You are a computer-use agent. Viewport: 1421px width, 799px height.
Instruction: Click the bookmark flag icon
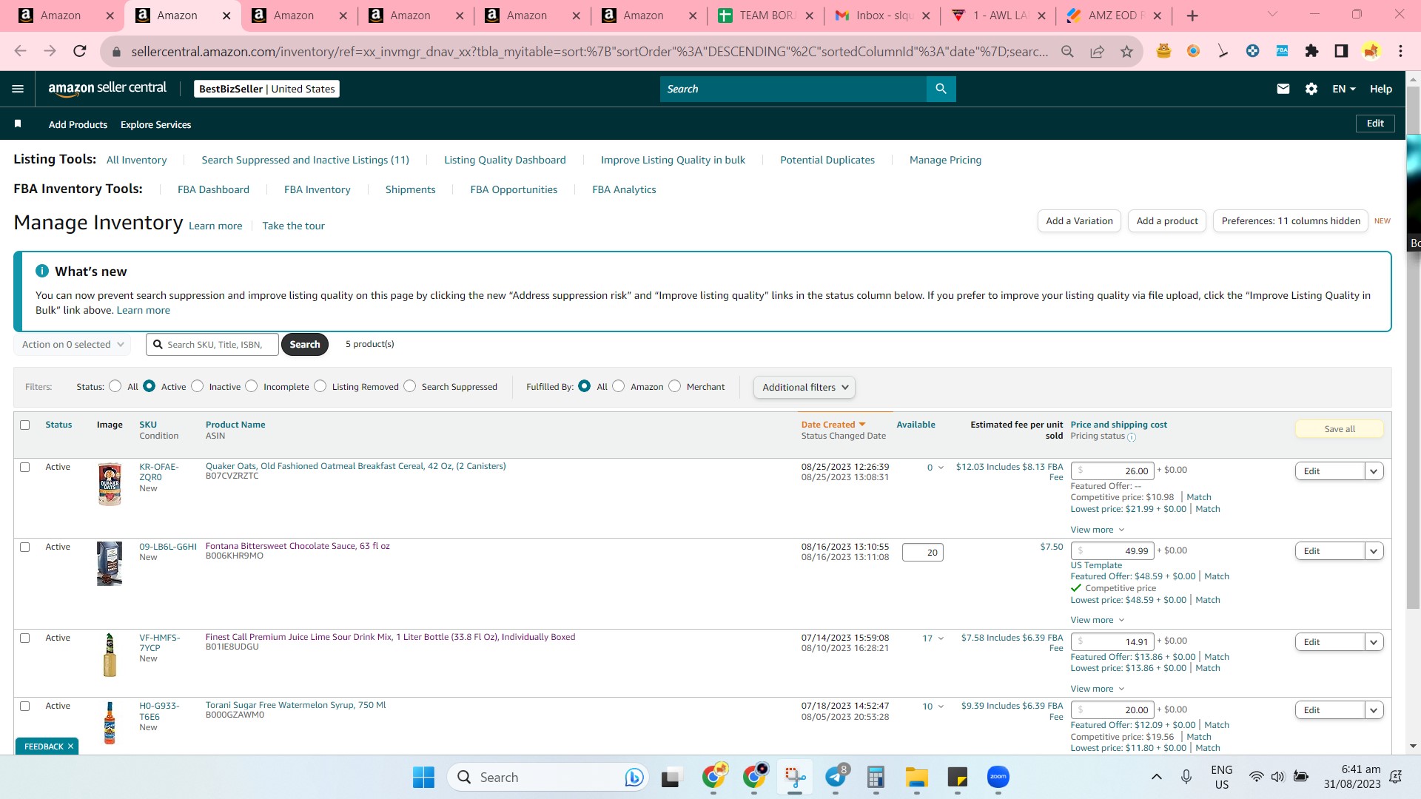coord(18,124)
